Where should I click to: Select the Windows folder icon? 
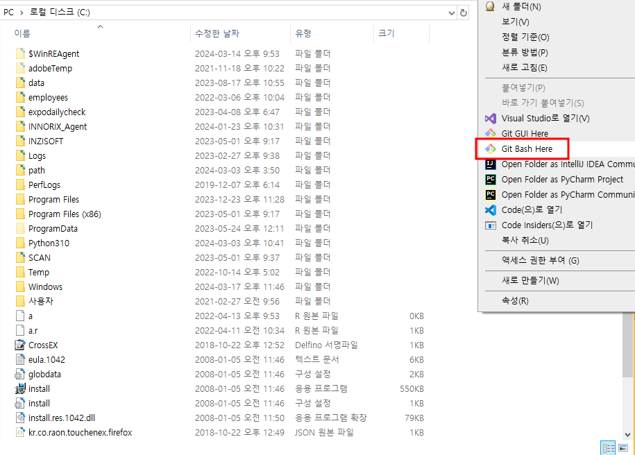click(20, 286)
